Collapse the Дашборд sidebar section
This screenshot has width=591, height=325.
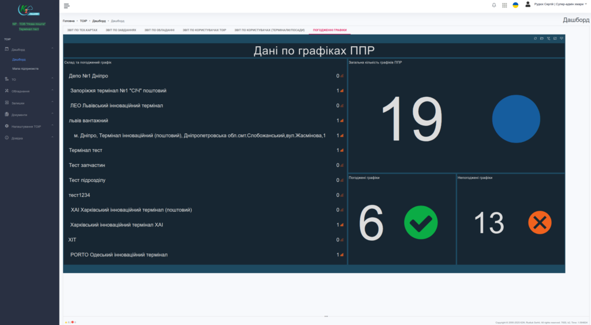(18, 50)
